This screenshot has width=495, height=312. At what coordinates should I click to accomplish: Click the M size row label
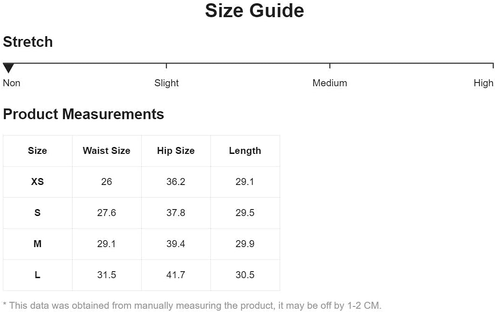(37, 243)
